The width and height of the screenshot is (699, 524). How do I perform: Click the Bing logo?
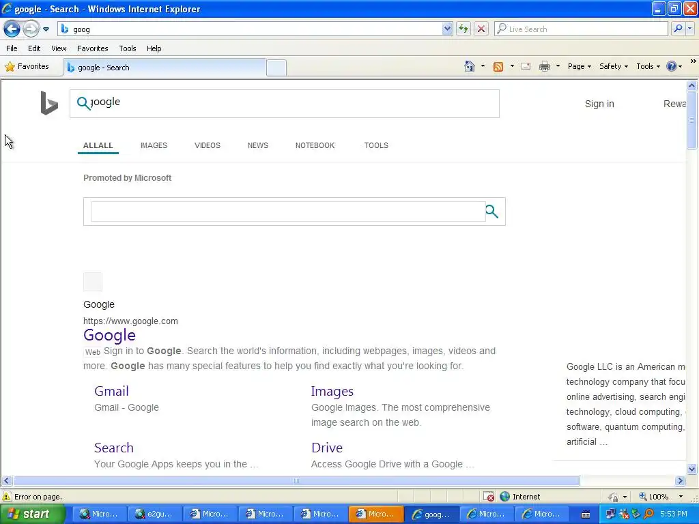pyautogui.click(x=49, y=103)
